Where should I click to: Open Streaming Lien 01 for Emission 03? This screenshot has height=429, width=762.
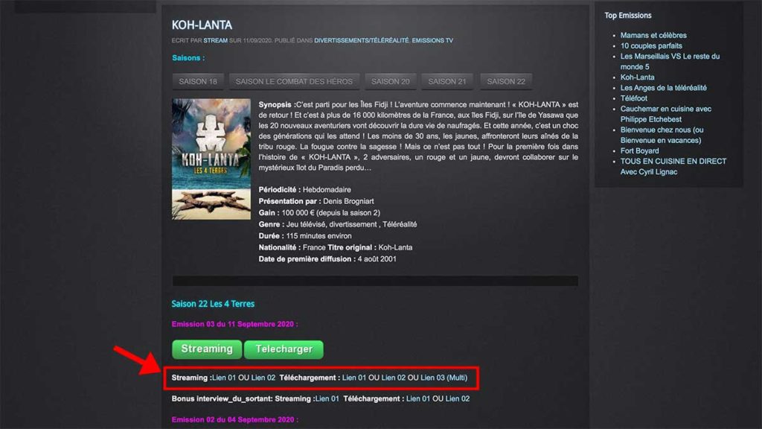[x=224, y=378]
